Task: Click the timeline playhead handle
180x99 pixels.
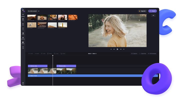Action: click(53, 55)
